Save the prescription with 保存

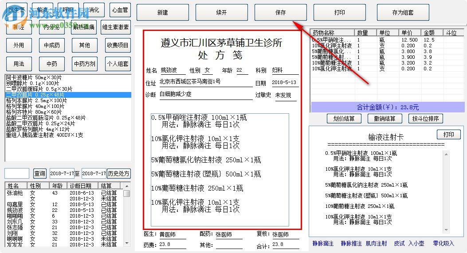281,12
